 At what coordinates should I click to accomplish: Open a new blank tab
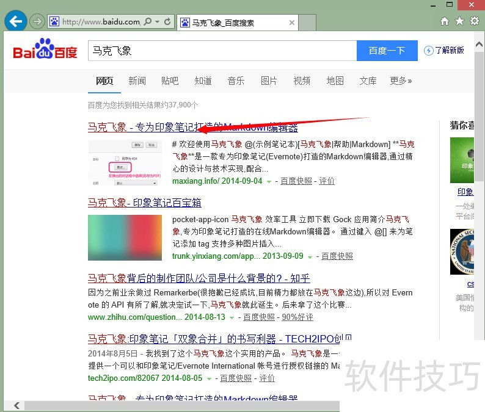coord(307,23)
